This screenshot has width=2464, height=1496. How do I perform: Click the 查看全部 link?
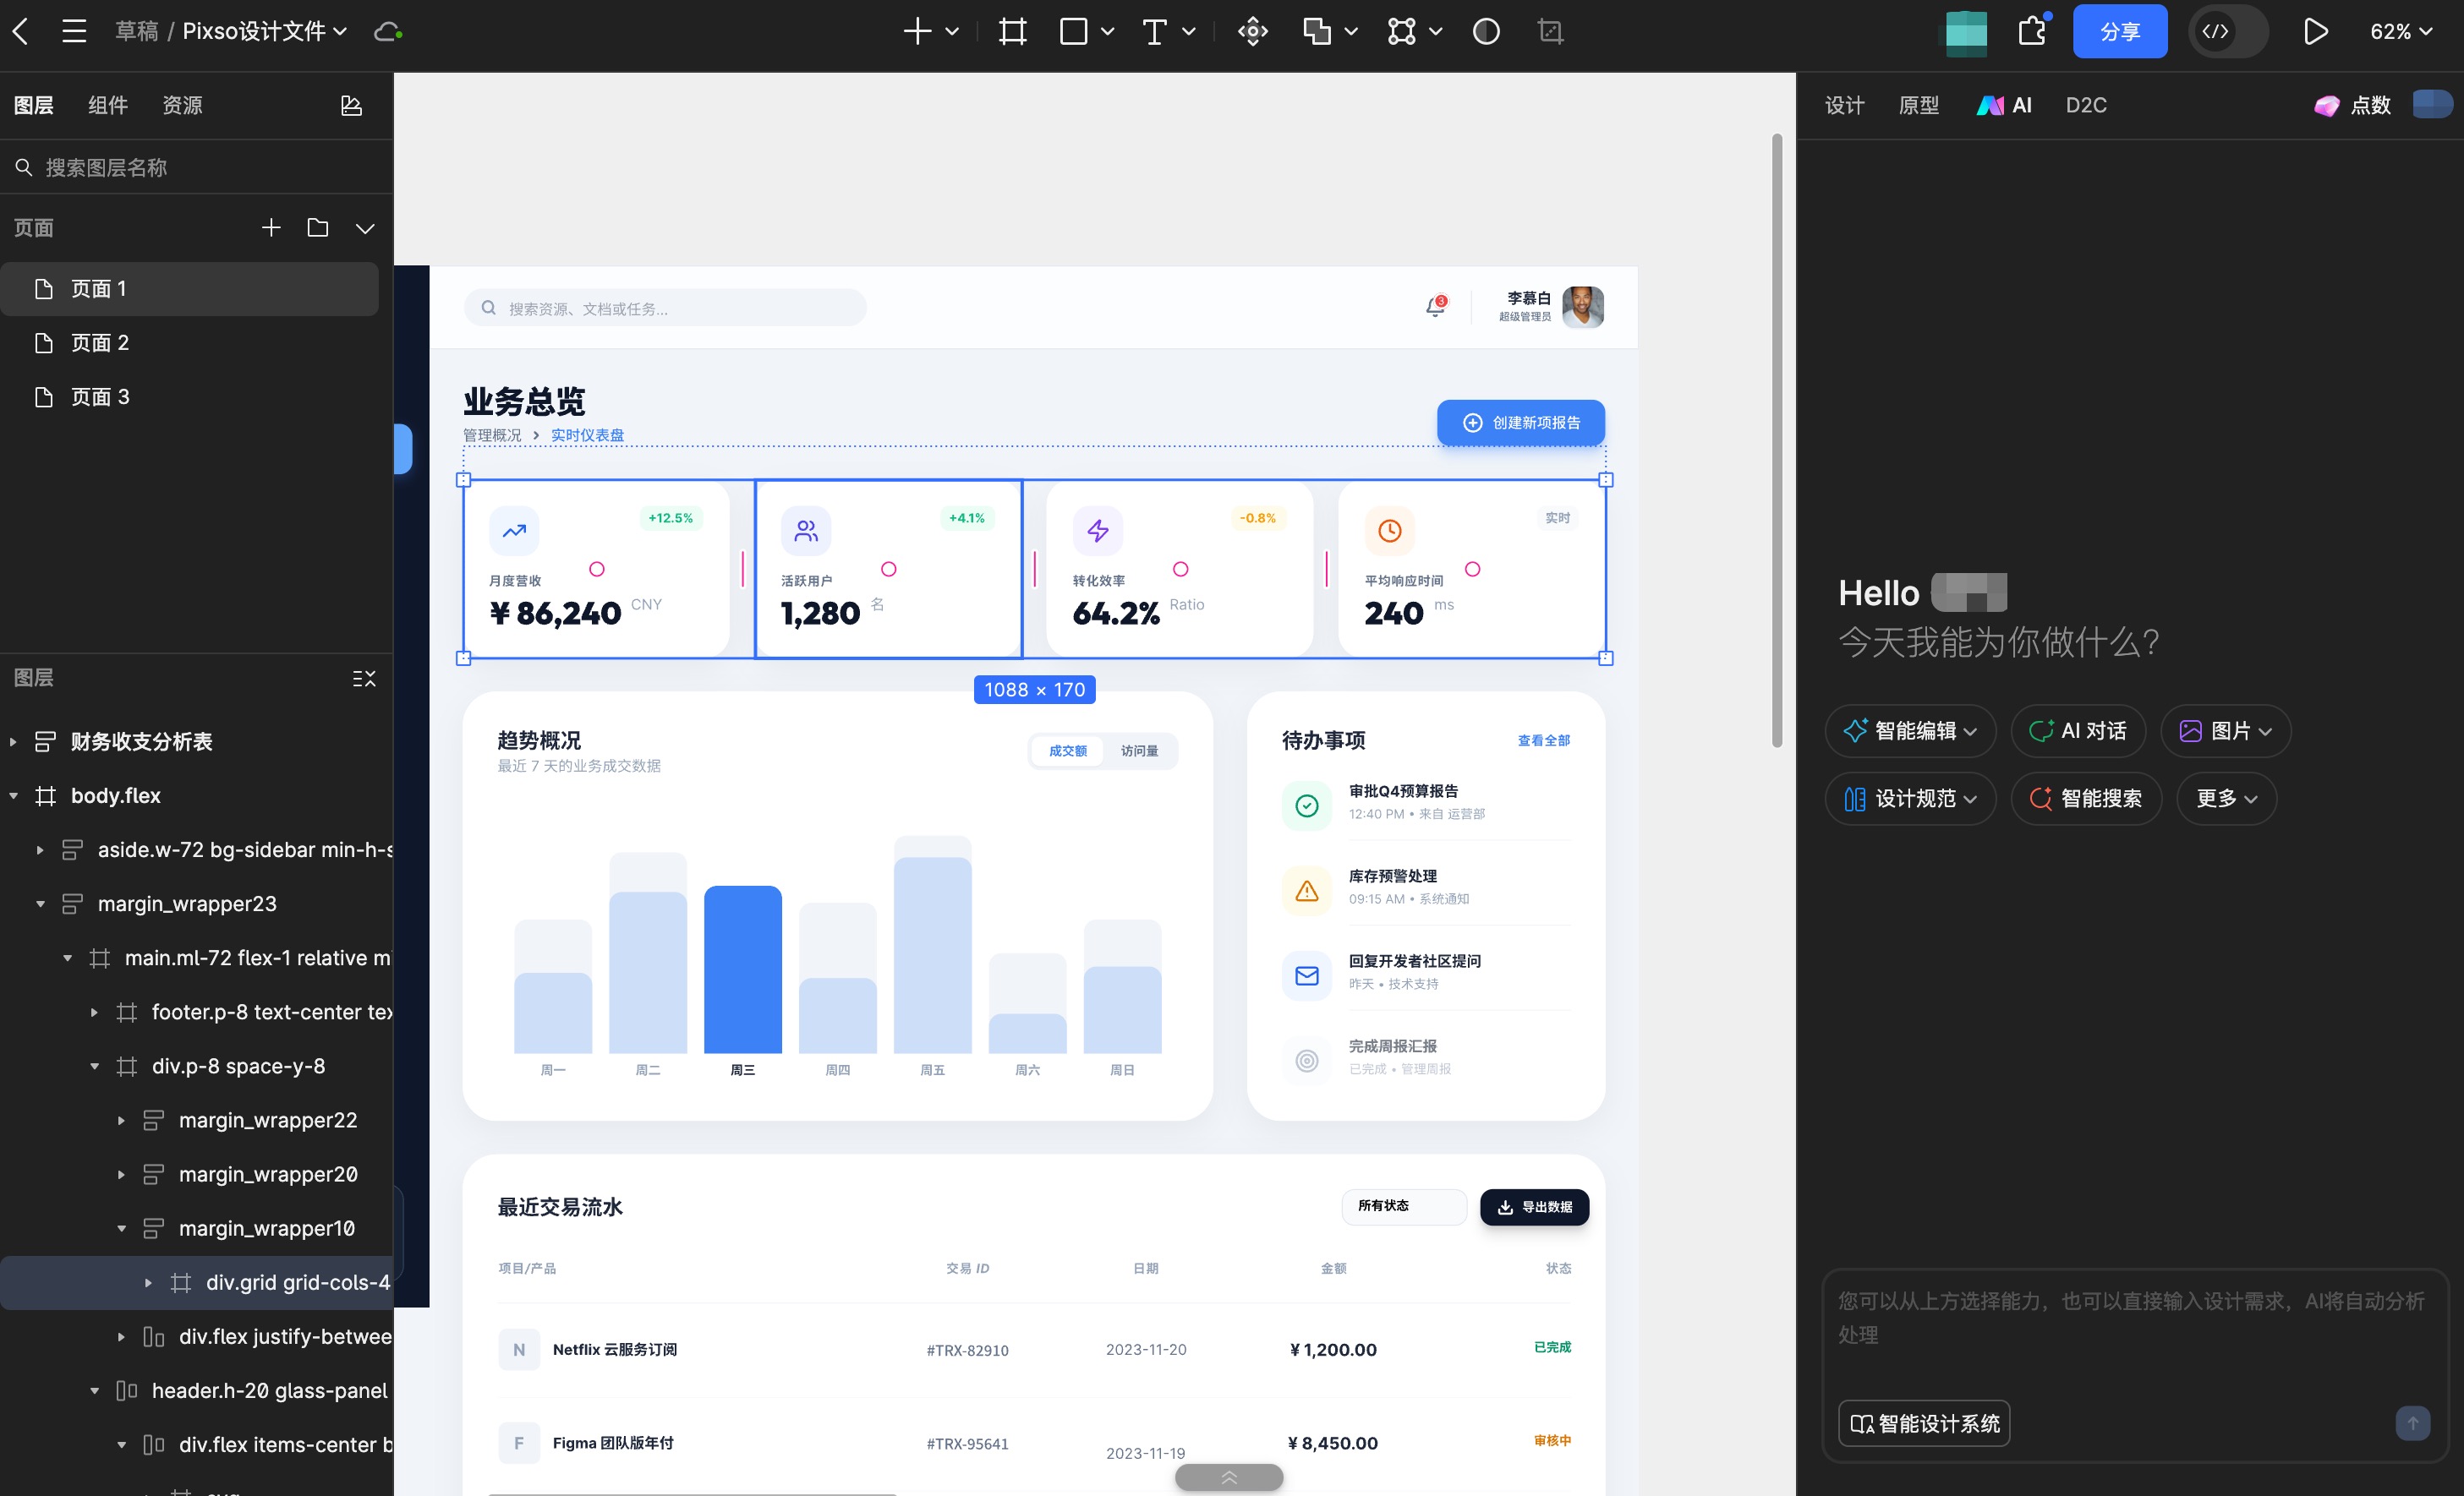(1543, 740)
